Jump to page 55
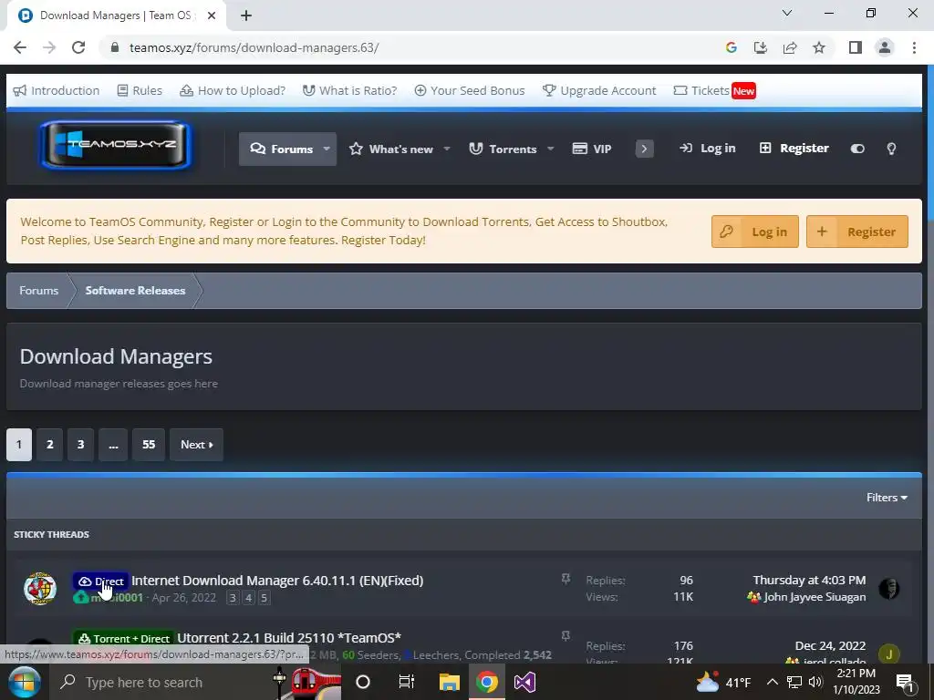 [x=149, y=445]
